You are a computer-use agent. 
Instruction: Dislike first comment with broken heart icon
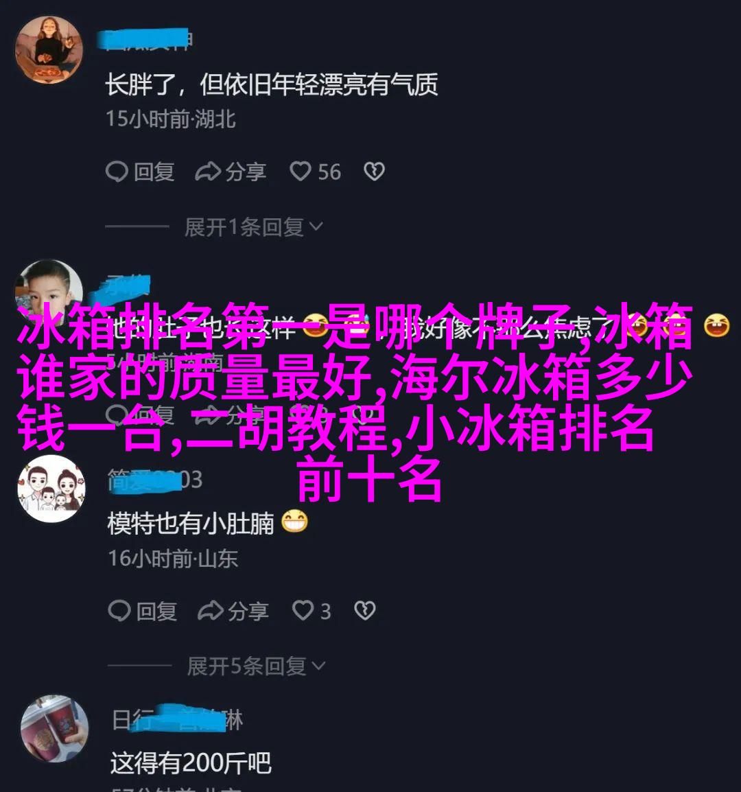coord(375,172)
